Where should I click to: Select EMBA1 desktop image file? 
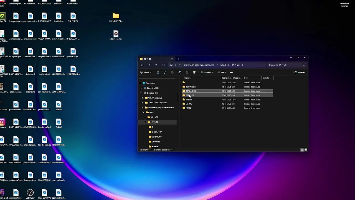click(59, 106)
